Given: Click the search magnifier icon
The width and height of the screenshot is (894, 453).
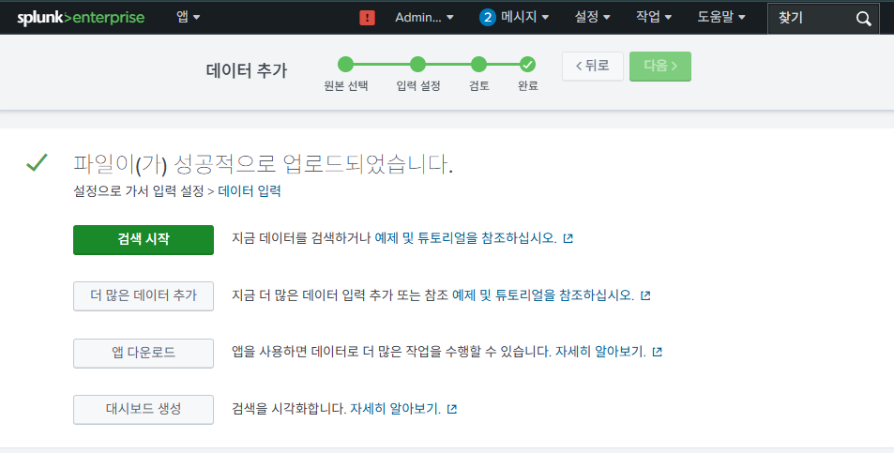Looking at the screenshot, I should 863,18.
